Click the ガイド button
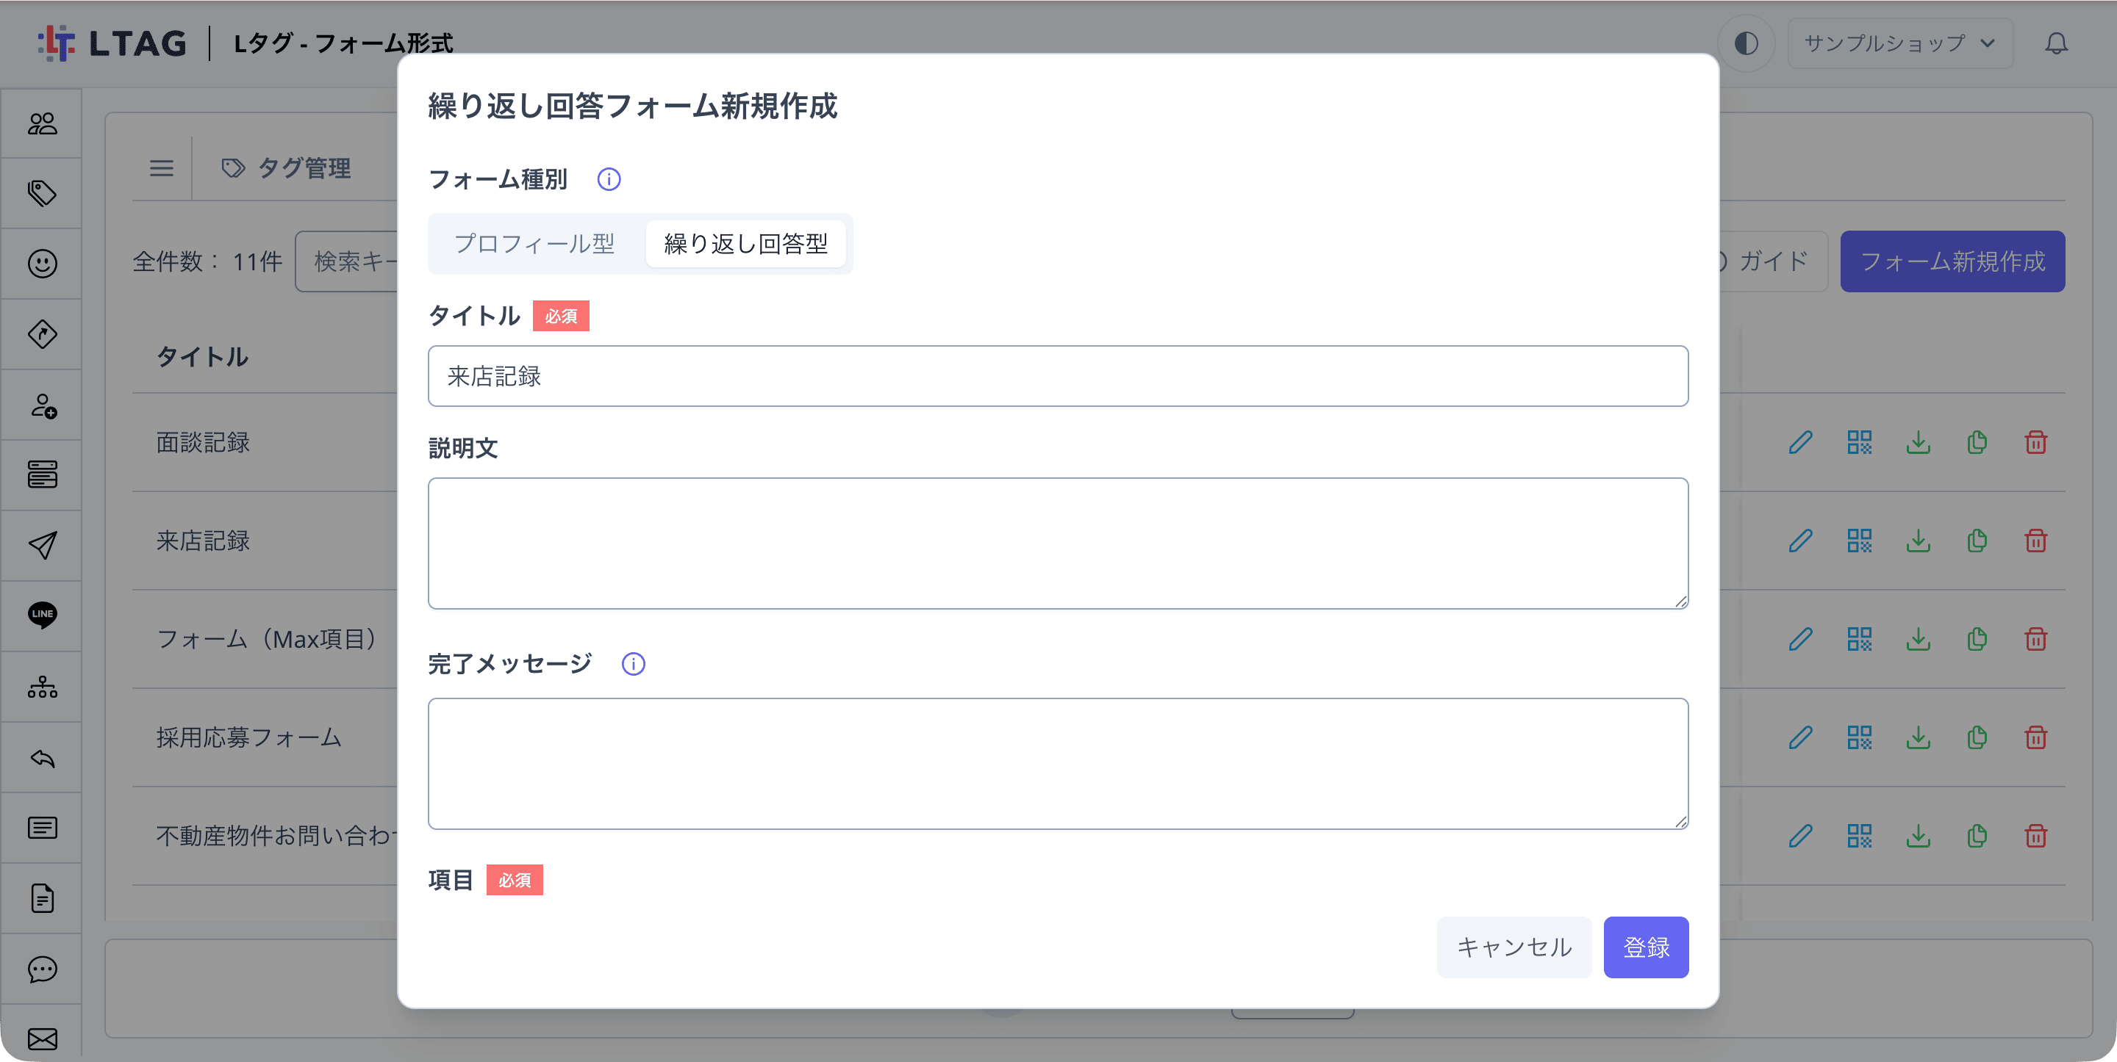The image size is (2117, 1062). coord(1774,261)
